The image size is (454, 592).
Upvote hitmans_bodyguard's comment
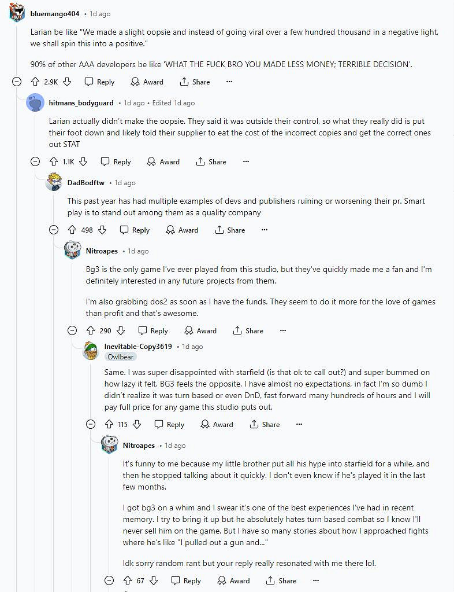coord(54,161)
